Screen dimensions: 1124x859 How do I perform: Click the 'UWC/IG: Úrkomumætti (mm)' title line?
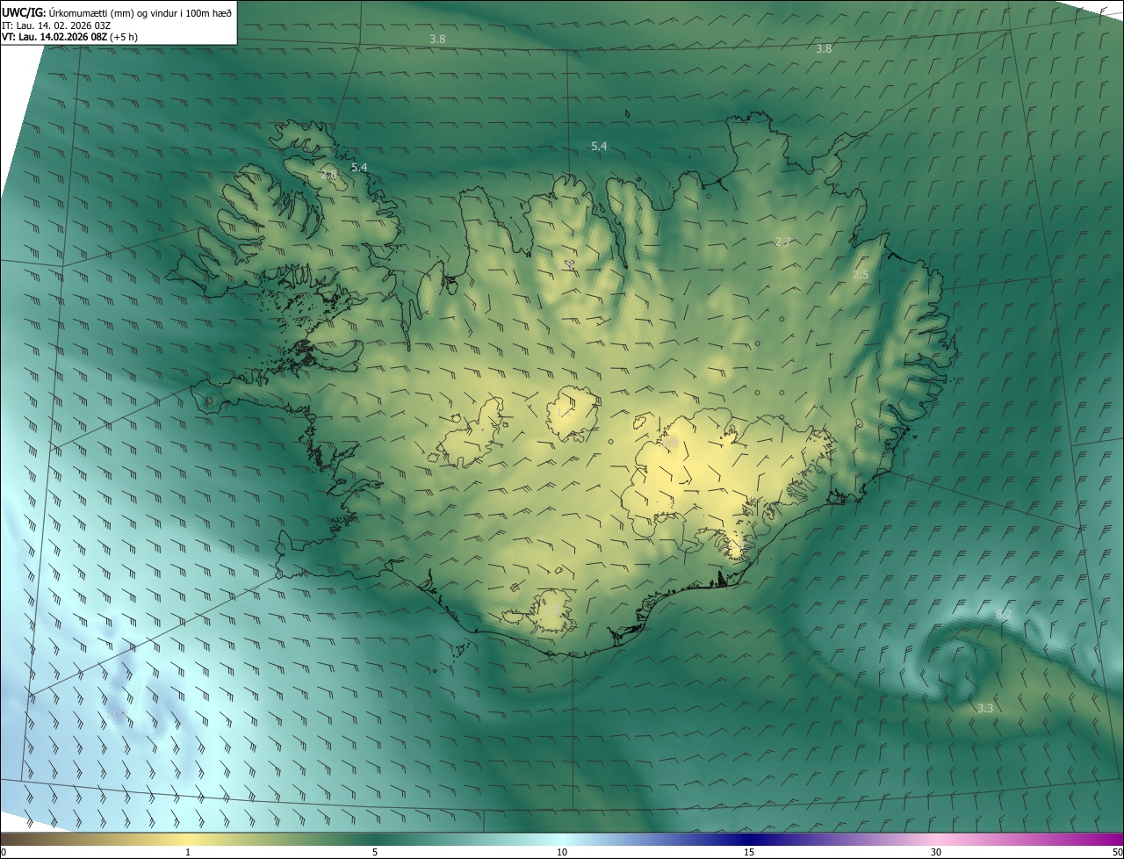[117, 11]
